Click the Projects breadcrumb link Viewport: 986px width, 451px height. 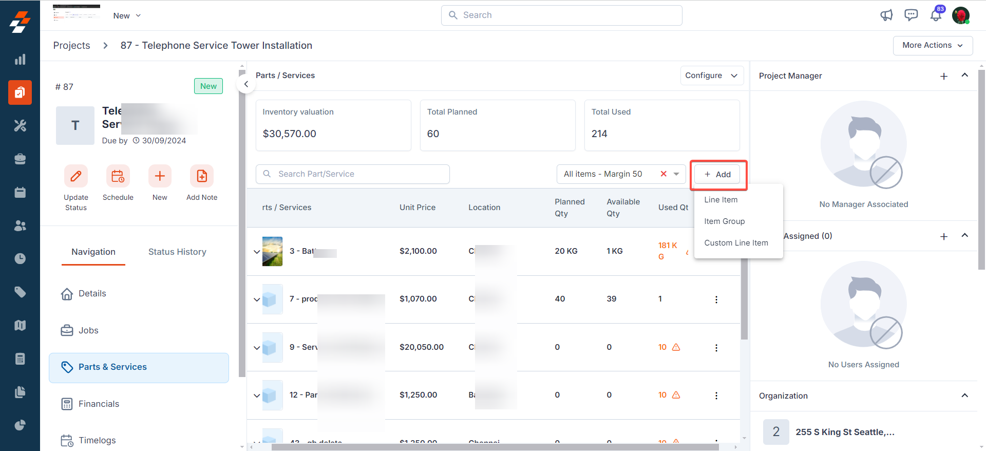71,45
